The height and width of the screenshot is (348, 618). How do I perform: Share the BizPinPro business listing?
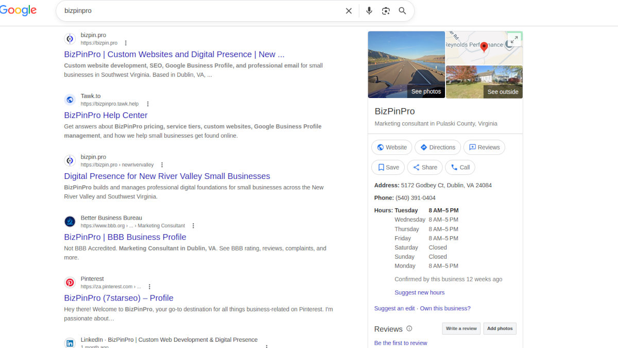click(424, 167)
